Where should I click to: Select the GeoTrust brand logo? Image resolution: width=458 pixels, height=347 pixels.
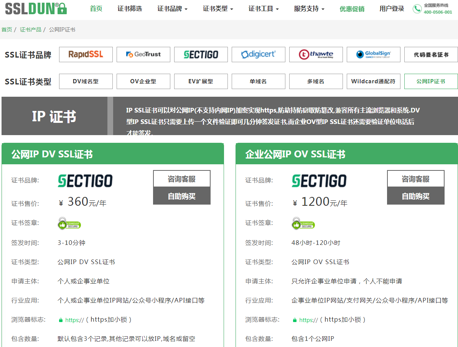click(x=143, y=55)
